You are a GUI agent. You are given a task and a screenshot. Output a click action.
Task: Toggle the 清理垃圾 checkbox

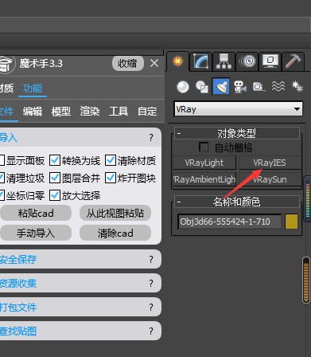(2, 178)
